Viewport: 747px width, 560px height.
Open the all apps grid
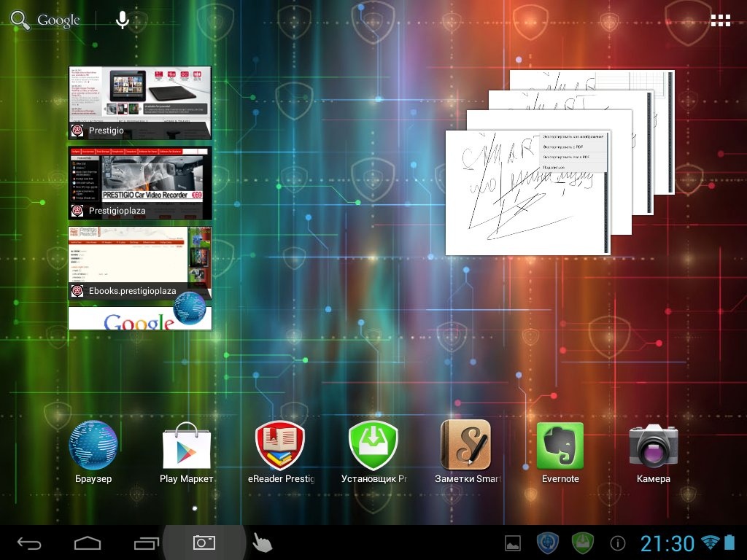point(720,20)
